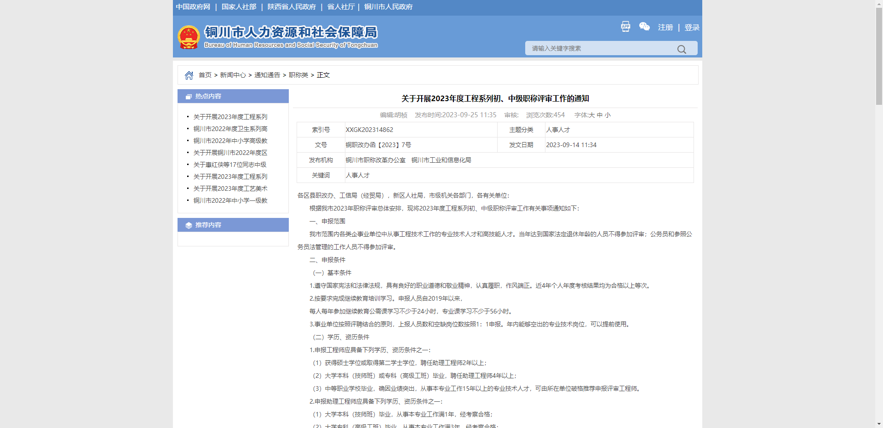Open 中国政府网 link in top bar
The height and width of the screenshot is (428, 883).
pos(193,7)
